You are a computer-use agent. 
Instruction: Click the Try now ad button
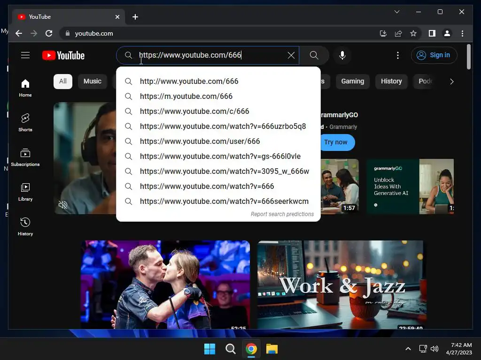[336, 142]
